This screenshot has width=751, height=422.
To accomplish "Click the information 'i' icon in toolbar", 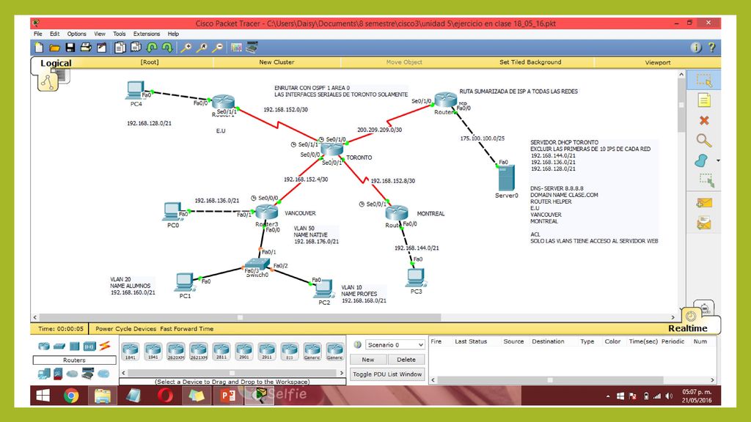I will (x=696, y=47).
